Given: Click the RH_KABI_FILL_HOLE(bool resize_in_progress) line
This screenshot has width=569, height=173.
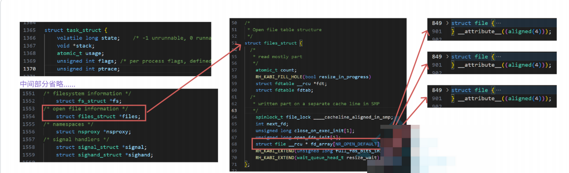Looking at the screenshot, I should tap(314, 77).
